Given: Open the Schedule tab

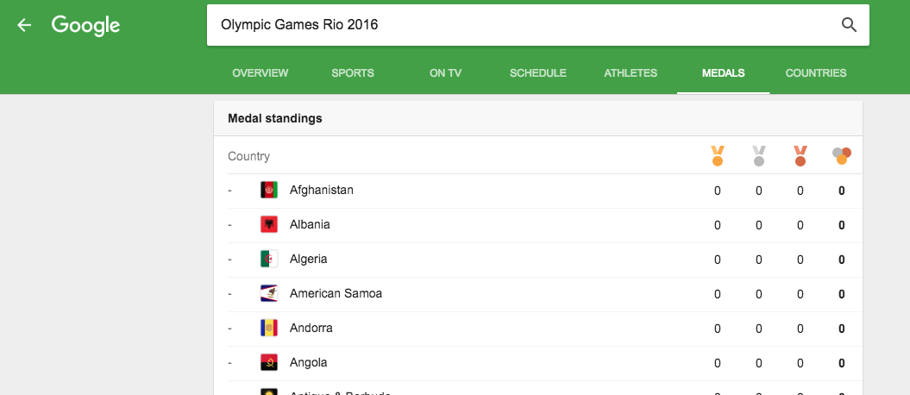Looking at the screenshot, I should 538,73.
